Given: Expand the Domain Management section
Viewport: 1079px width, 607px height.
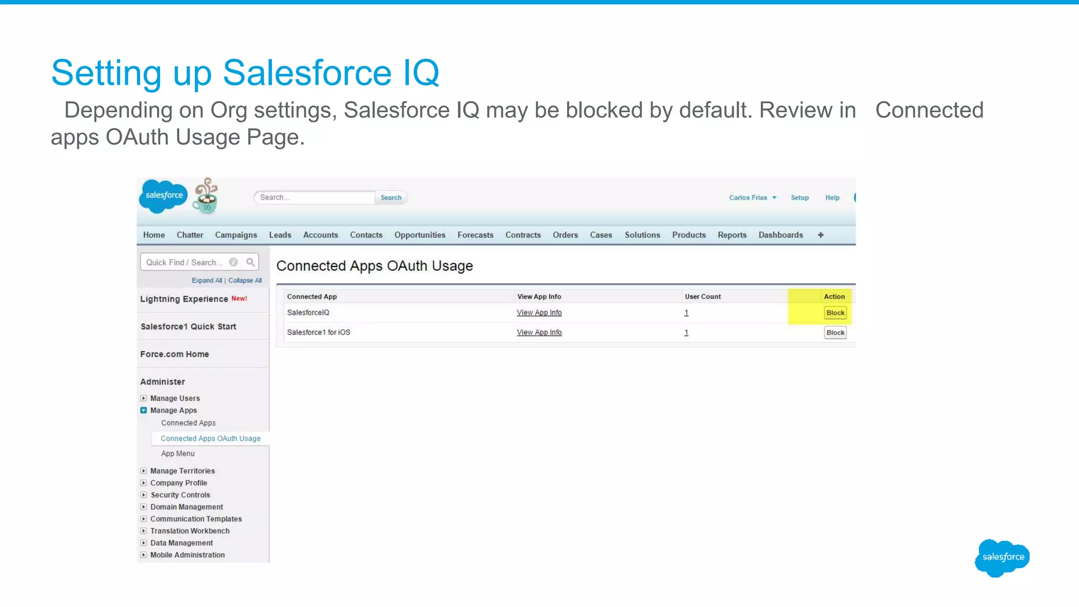Looking at the screenshot, I should (x=143, y=507).
